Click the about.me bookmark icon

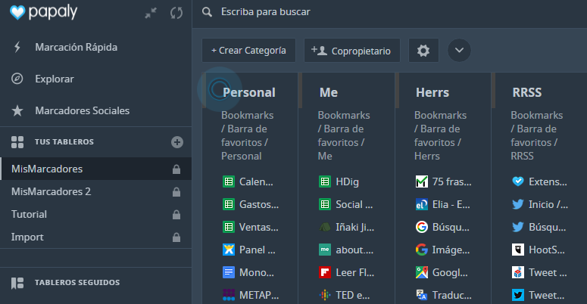point(325,250)
